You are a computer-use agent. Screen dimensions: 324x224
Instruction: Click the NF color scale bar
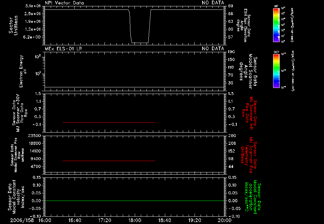click(x=276, y=25)
